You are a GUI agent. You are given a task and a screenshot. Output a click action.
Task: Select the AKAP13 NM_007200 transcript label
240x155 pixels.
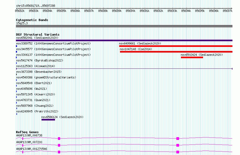(x=29, y=142)
